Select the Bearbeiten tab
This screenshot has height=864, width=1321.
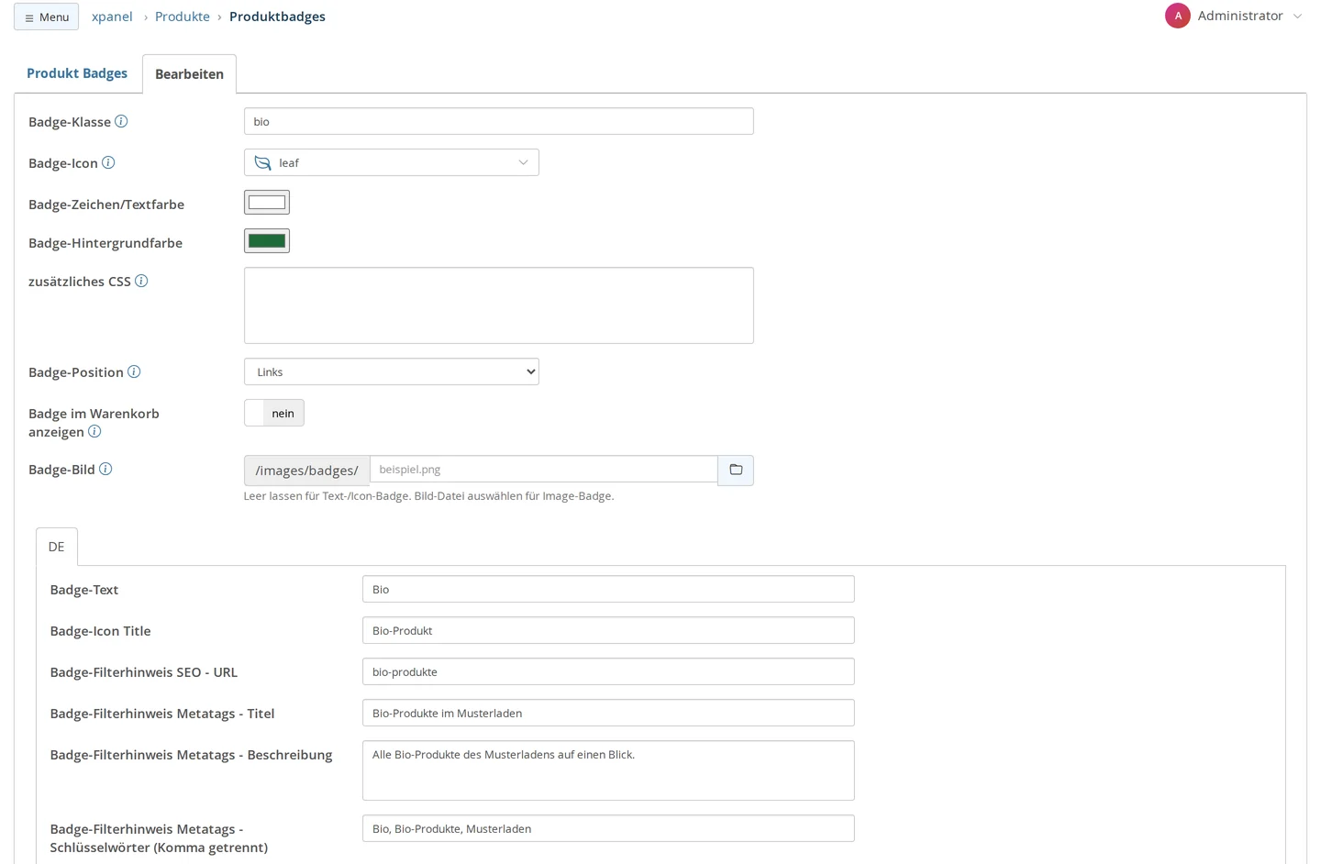(x=189, y=74)
